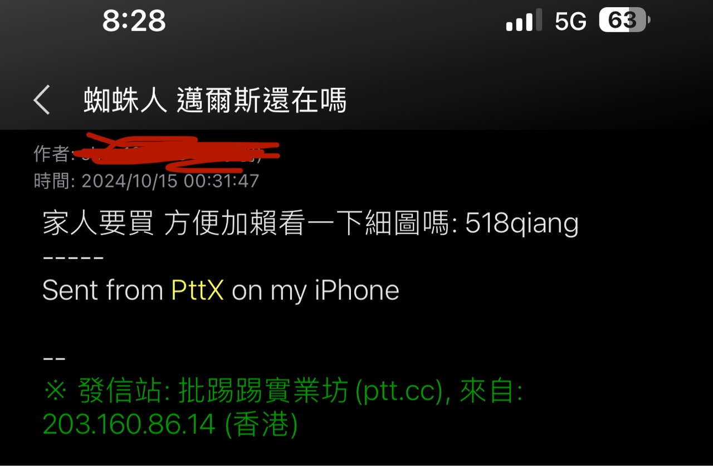Tap the (香港) location text

click(x=261, y=425)
